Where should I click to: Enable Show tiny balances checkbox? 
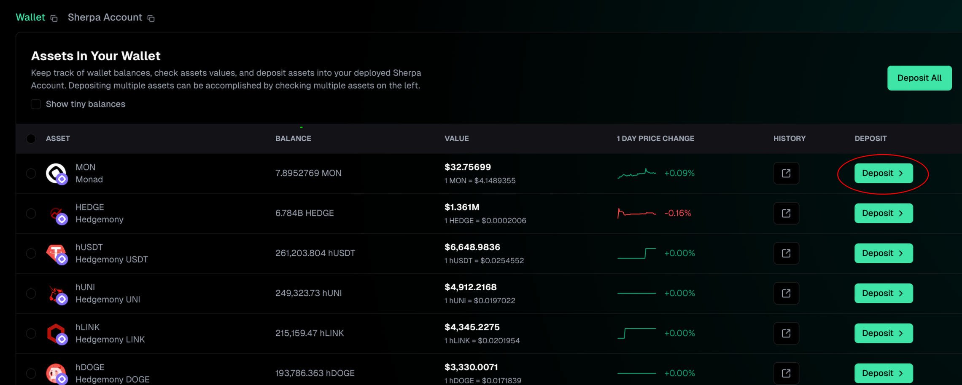pos(36,104)
